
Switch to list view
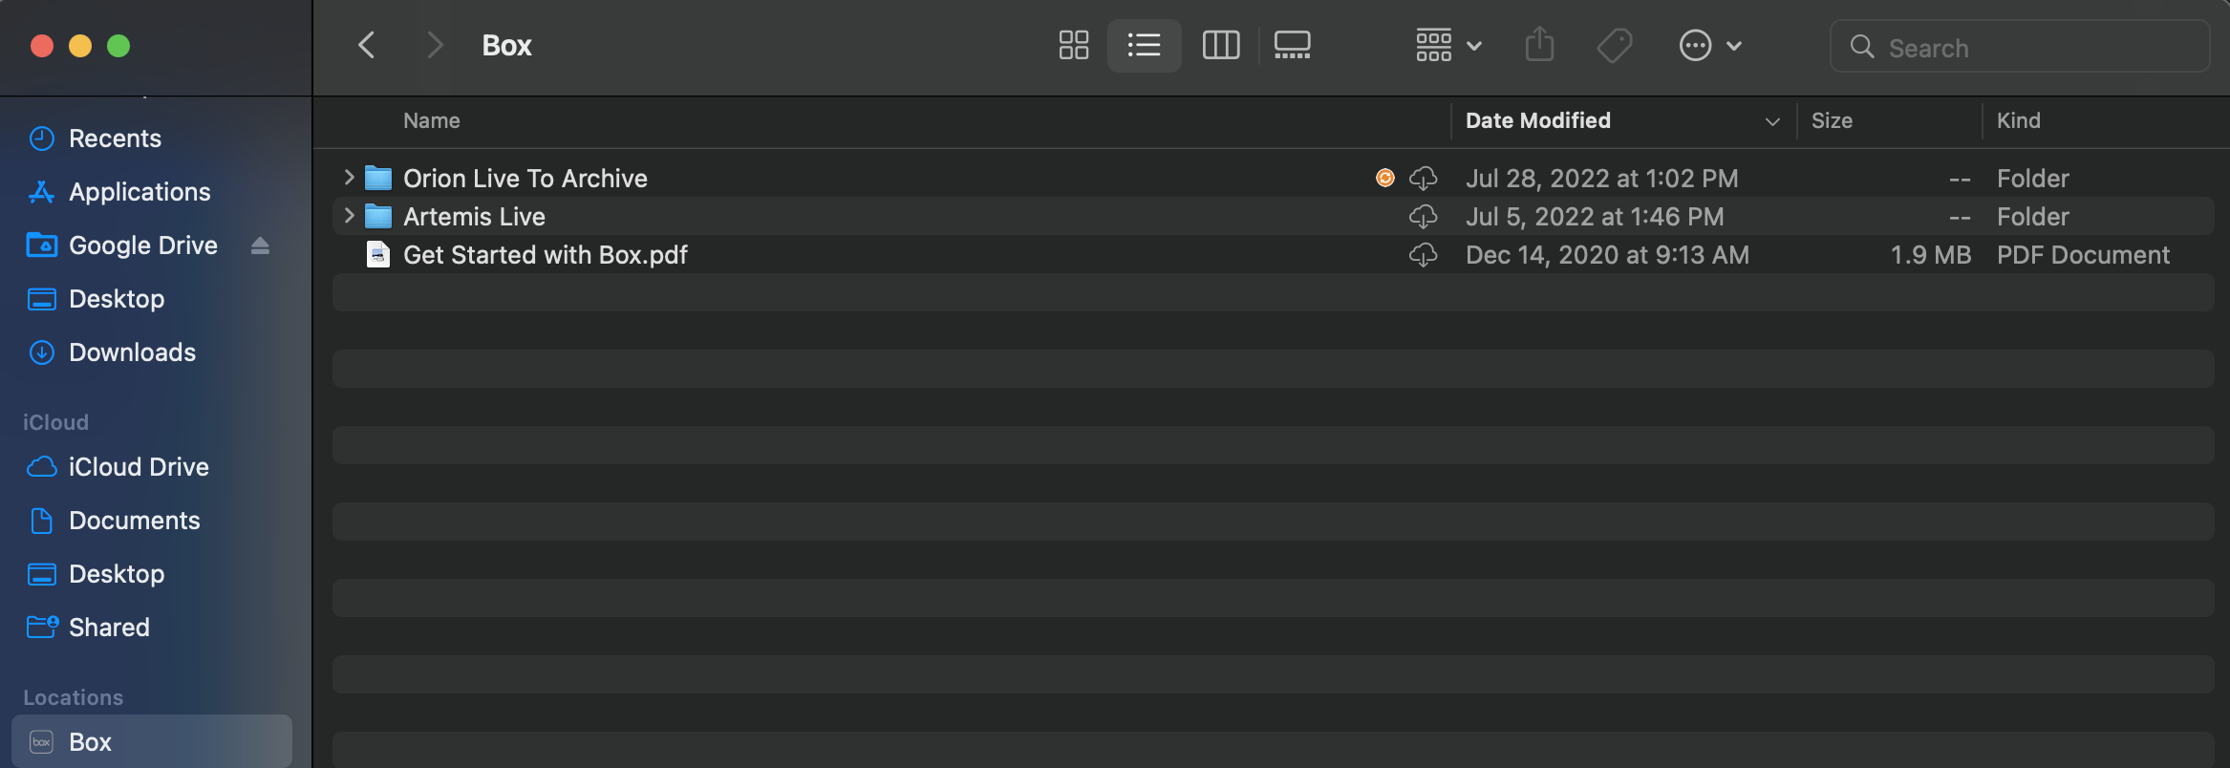(x=1144, y=45)
